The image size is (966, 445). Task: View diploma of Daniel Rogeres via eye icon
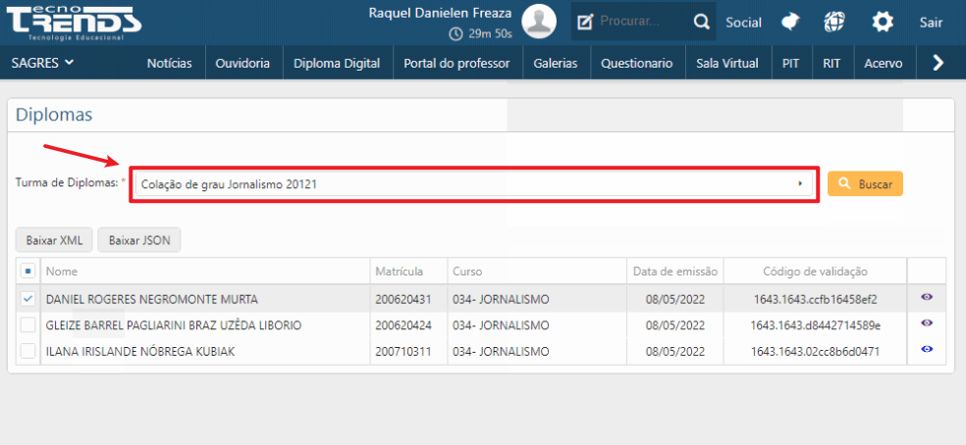tap(927, 298)
